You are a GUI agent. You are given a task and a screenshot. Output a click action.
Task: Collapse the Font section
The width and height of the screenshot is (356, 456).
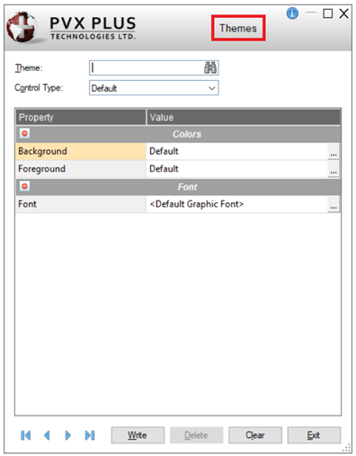(24, 186)
